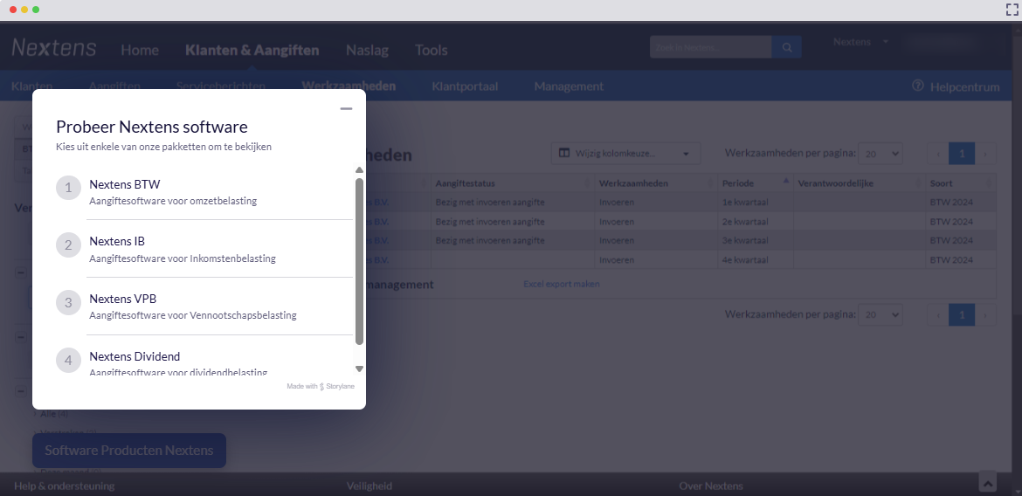Image resolution: width=1022 pixels, height=496 pixels.
Task: Click the Zoek in Nextens search field
Action: [710, 47]
